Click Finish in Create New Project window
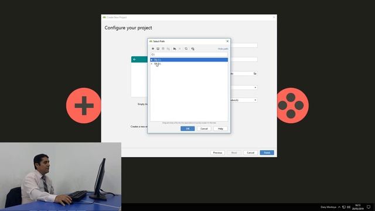Image resolution: width=375 pixels, height=211 pixels. tap(267, 152)
